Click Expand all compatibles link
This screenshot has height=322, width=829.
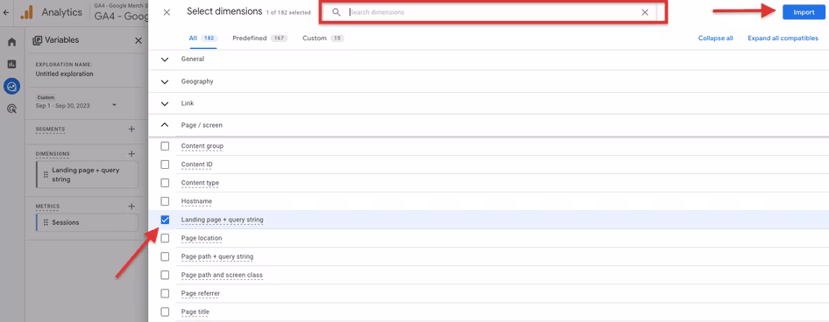click(x=783, y=38)
